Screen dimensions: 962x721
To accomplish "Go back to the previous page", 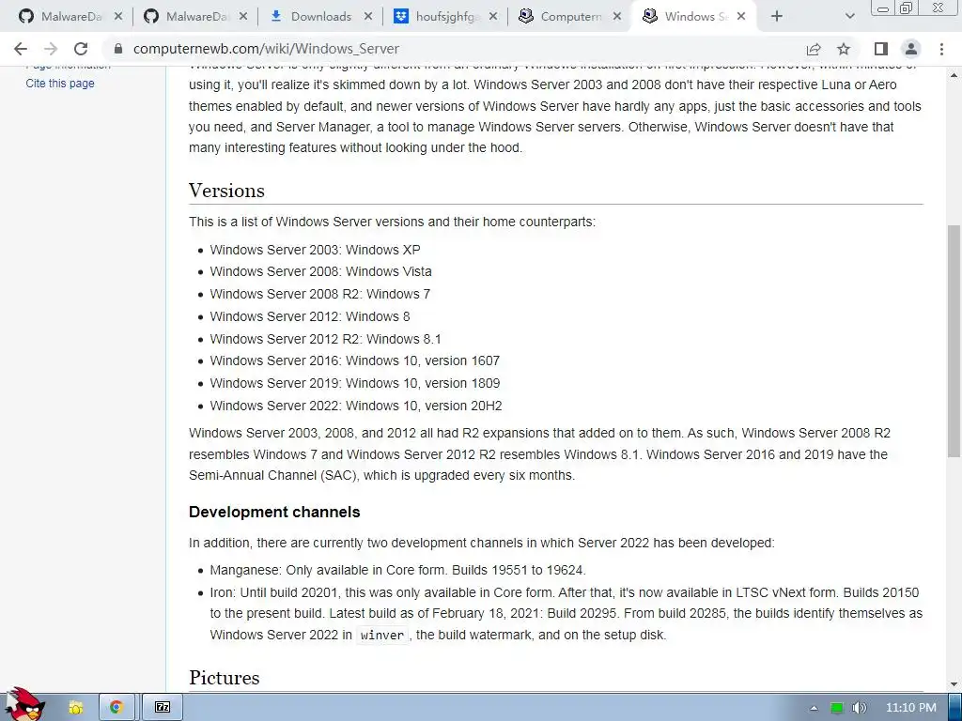I will [21, 49].
